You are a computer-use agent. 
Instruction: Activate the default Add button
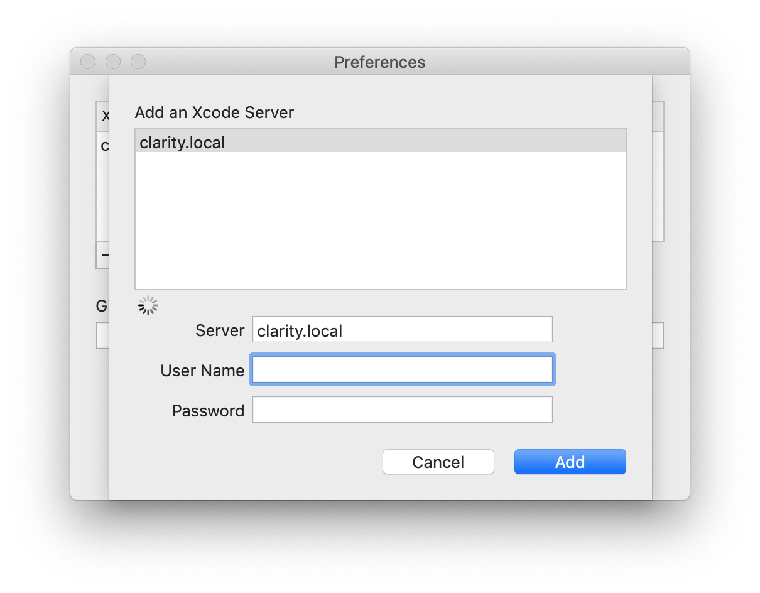[569, 461]
